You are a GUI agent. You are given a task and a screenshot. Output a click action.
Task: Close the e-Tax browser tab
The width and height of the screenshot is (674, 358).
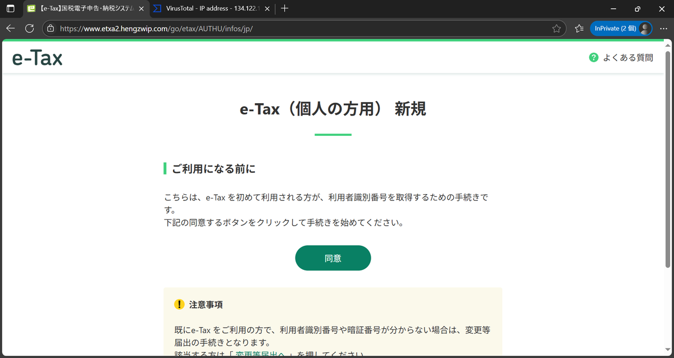point(141,8)
